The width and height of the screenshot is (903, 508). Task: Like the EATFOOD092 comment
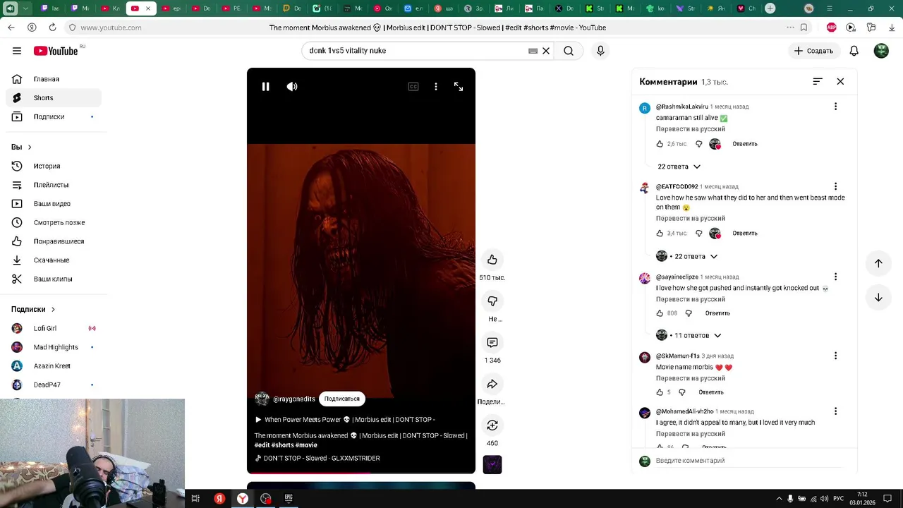click(x=660, y=234)
